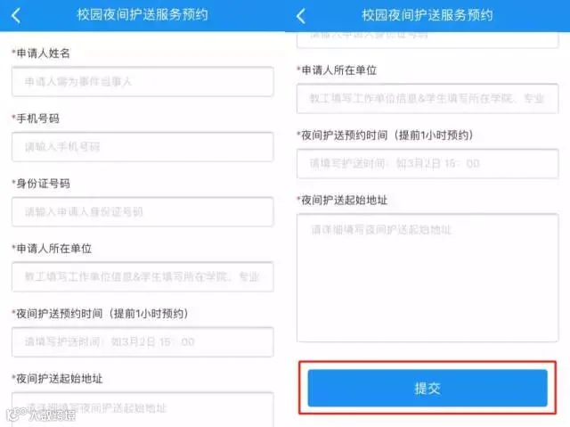Select the 身份证号码 input field
The image size is (570, 427).
pyautogui.click(x=142, y=211)
